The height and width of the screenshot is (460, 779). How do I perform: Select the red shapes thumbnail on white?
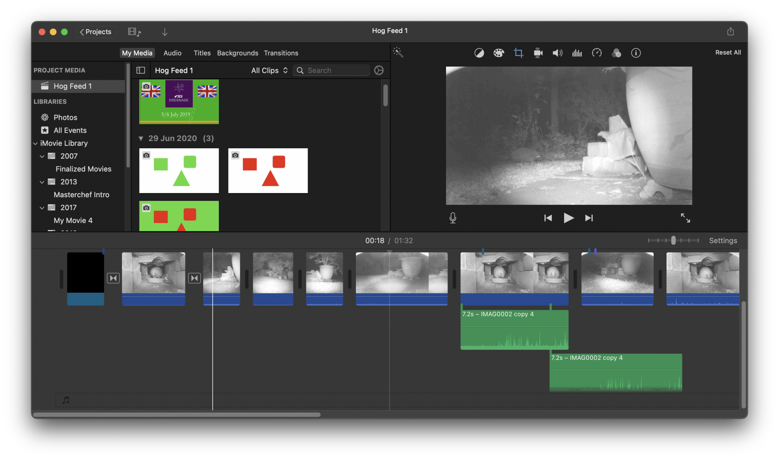(x=268, y=170)
